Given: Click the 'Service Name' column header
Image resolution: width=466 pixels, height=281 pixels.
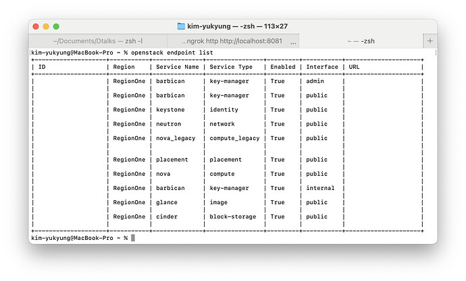Looking at the screenshot, I should [178, 67].
